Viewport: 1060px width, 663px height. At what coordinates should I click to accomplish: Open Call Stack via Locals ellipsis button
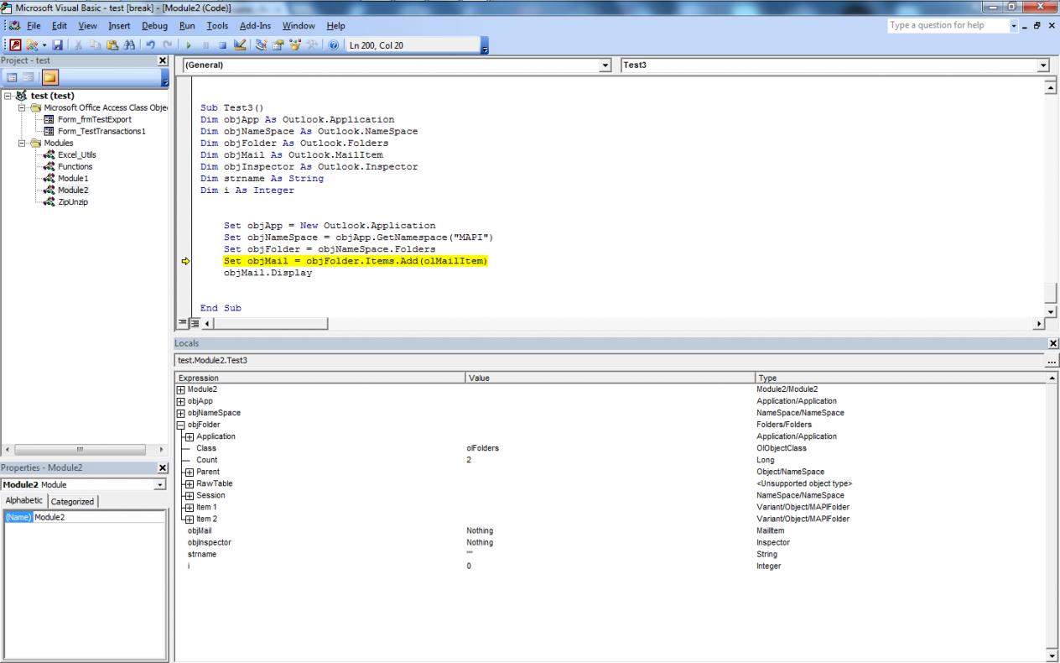[1052, 360]
